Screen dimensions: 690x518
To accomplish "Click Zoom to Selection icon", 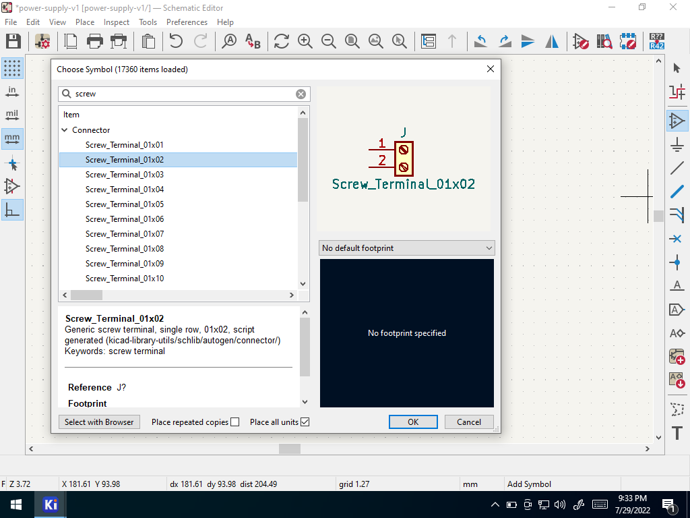I will (x=399, y=41).
